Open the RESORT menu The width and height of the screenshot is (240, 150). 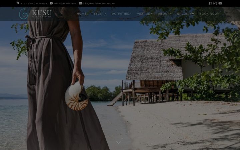(x=98, y=14)
